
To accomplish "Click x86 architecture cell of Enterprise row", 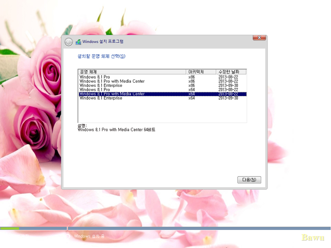I will [x=191, y=85].
